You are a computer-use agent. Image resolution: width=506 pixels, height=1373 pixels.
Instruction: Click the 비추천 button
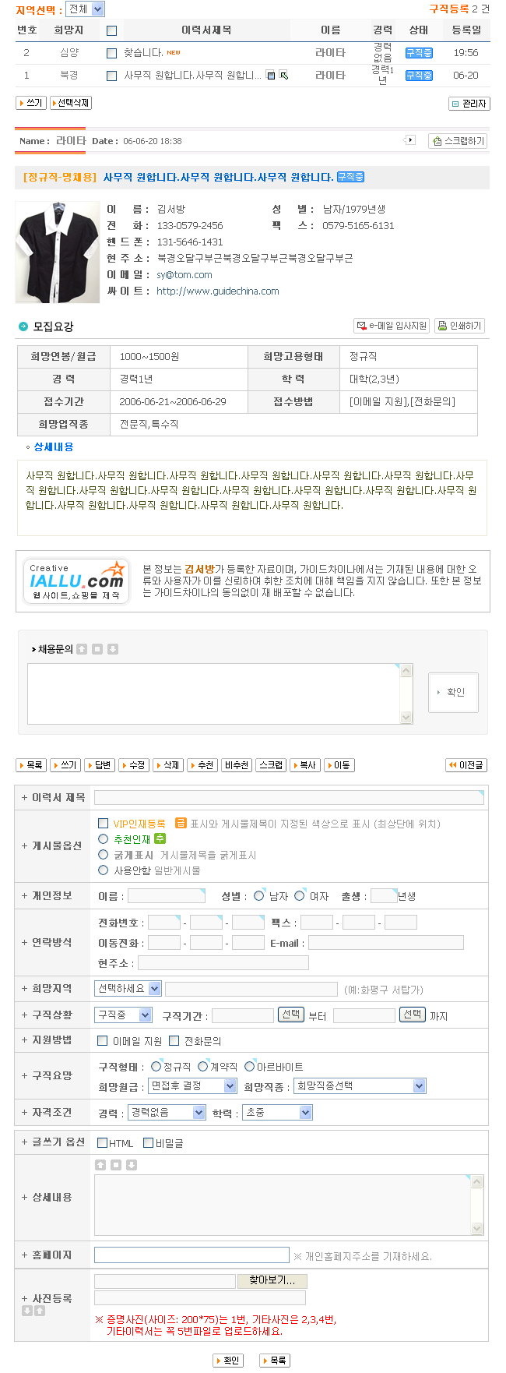[x=237, y=765]
